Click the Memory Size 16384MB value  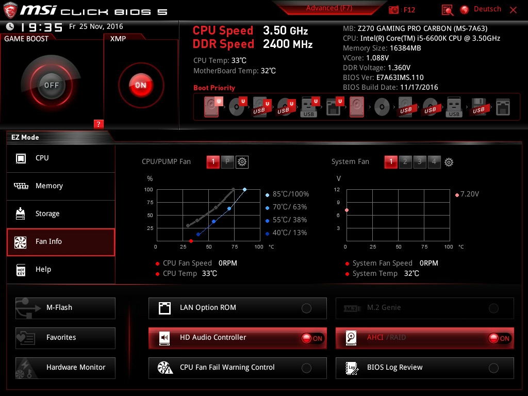[405, 48]
